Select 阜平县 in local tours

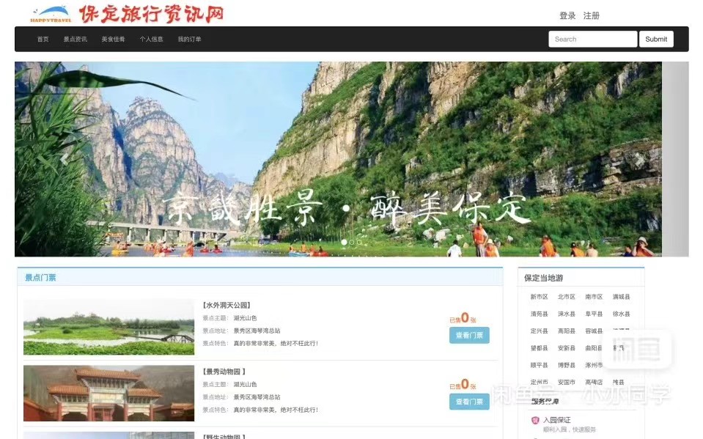point(594,314)
